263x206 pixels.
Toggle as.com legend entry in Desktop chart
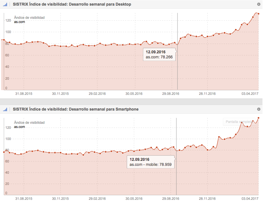(20, 22)
